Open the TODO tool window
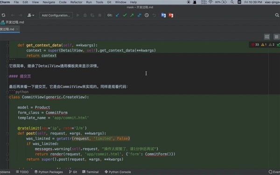 (22, 172)
